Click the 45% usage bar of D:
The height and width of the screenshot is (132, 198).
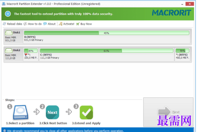tap(106, 33)
